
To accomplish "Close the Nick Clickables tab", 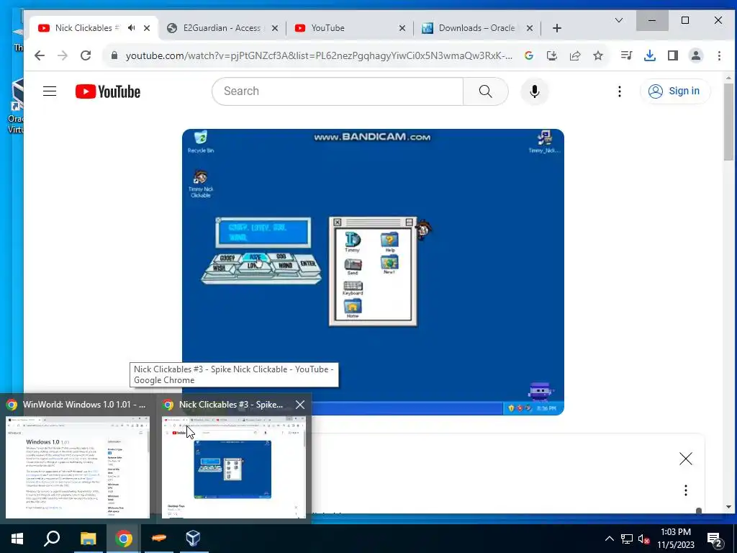I will (147, 28).
